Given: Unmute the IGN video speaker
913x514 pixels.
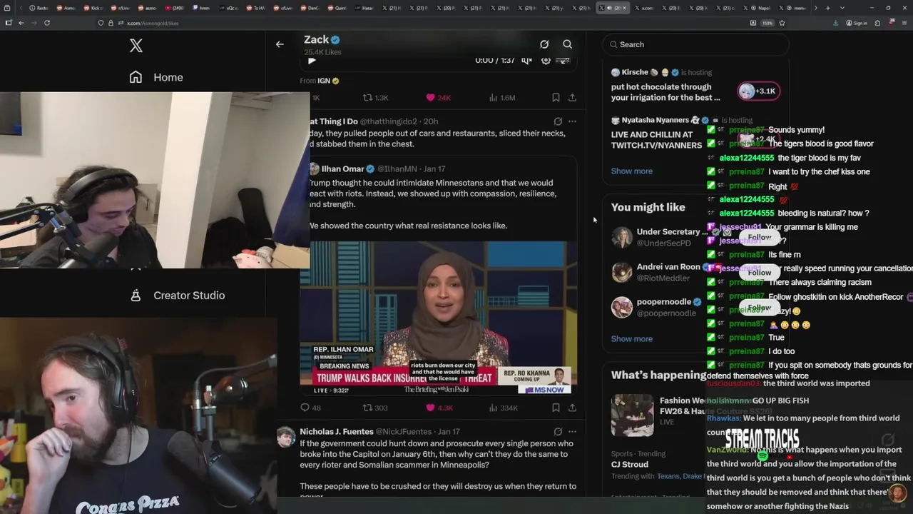Looking at the screenshot, I should pos(526,61).
